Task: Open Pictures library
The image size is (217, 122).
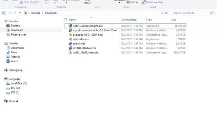Action: click(x=15, y=57)
